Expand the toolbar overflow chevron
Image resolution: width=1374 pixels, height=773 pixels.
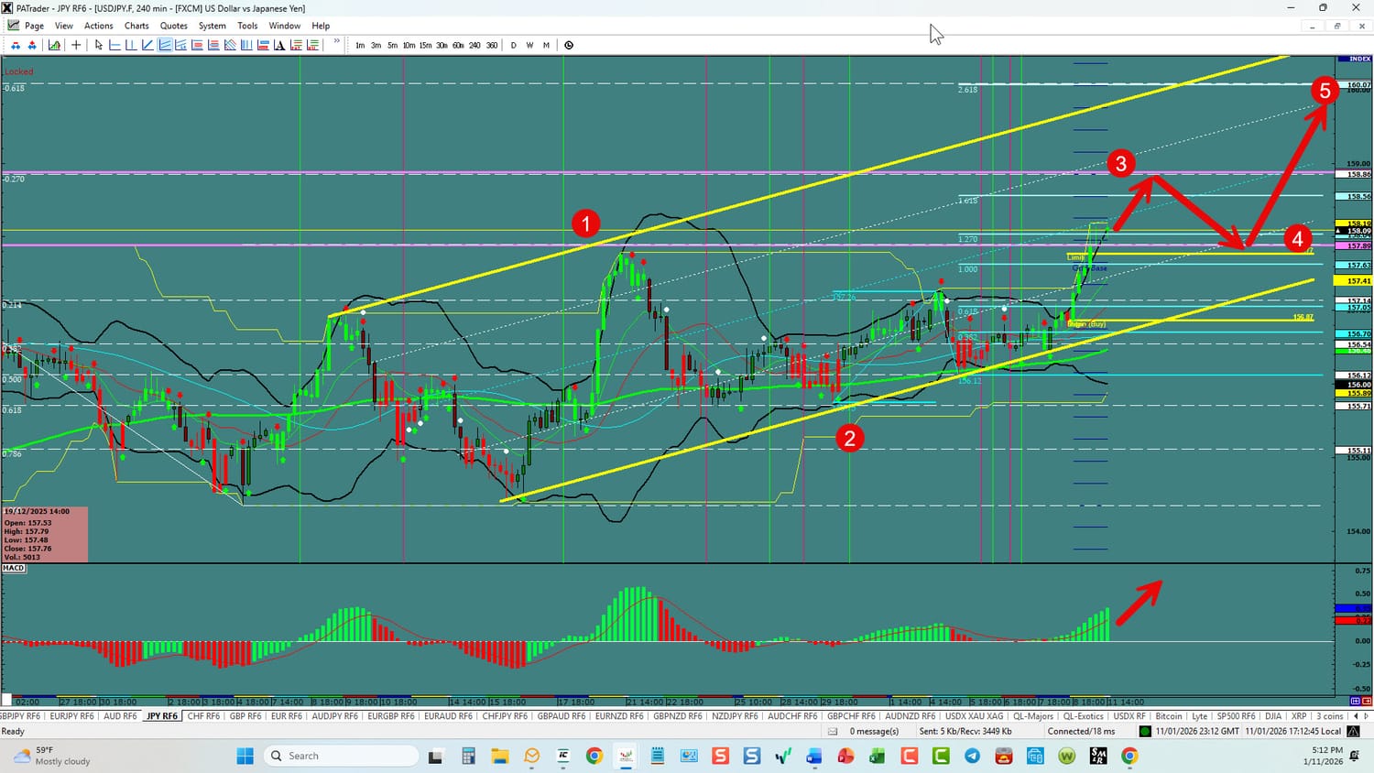coord(337,42)
